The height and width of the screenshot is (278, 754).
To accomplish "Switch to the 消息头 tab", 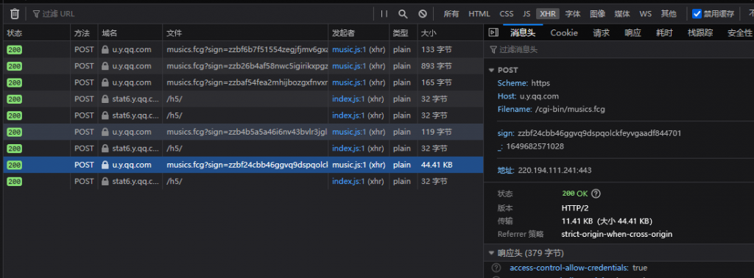I will coord(523,32).
